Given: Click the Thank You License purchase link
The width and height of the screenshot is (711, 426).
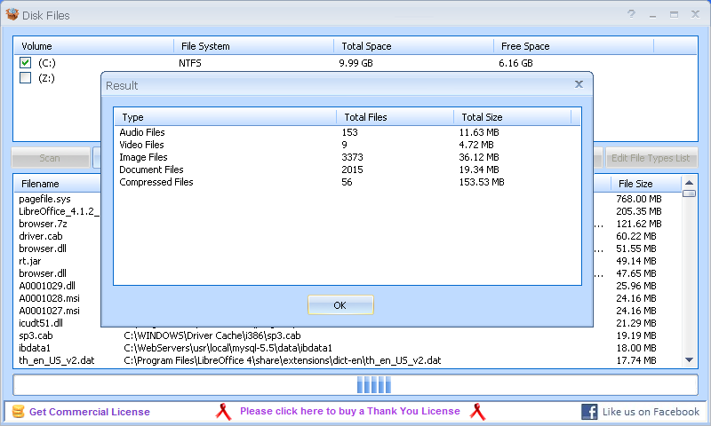Looking at the screenshot, I should coord(349,411).
